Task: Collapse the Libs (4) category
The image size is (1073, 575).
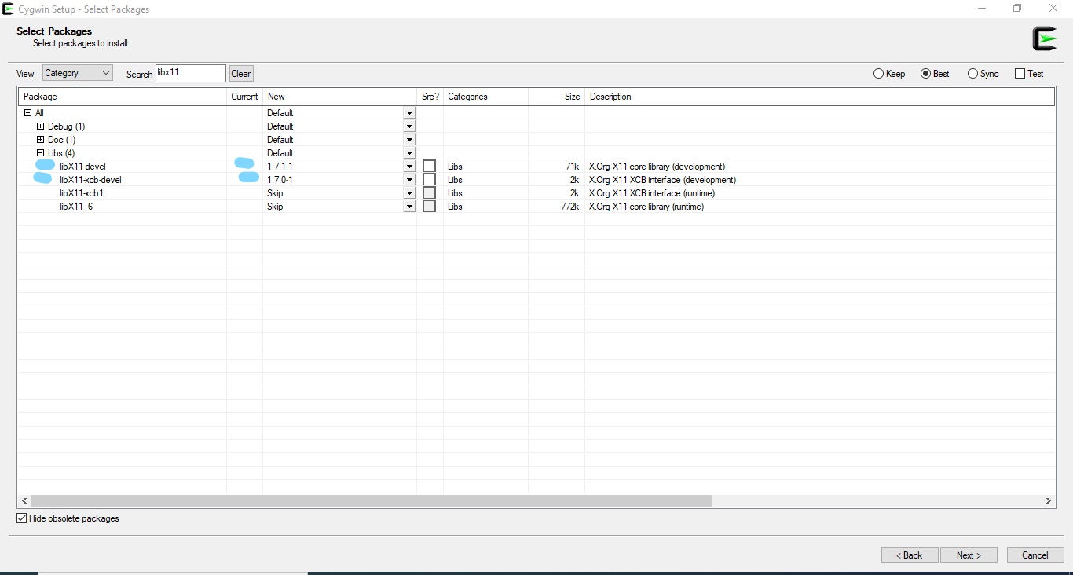Action: [41, 153]
